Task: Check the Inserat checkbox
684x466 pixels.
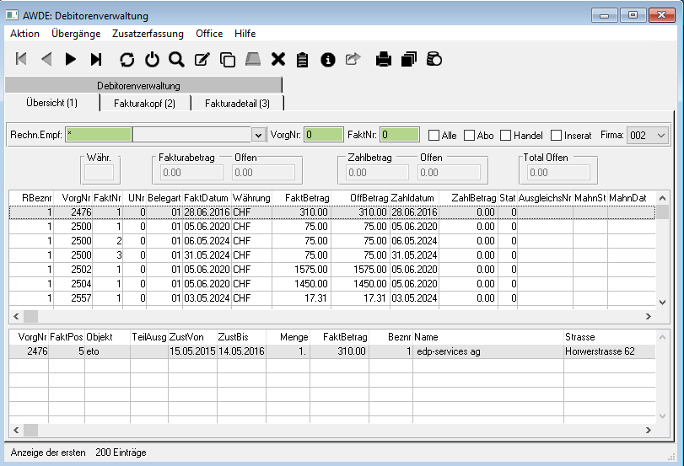Action: tap(557, 135)
